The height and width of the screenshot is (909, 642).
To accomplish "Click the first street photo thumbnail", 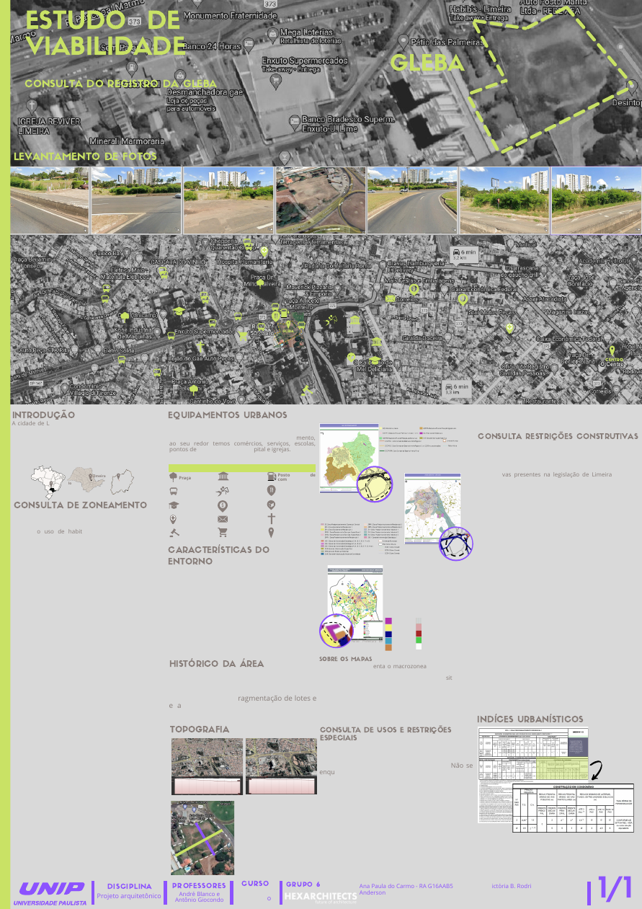I will click(x=50, y=200).
